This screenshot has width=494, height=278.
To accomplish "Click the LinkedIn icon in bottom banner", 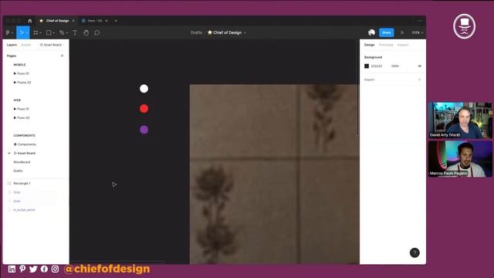I will coord(12,269).
